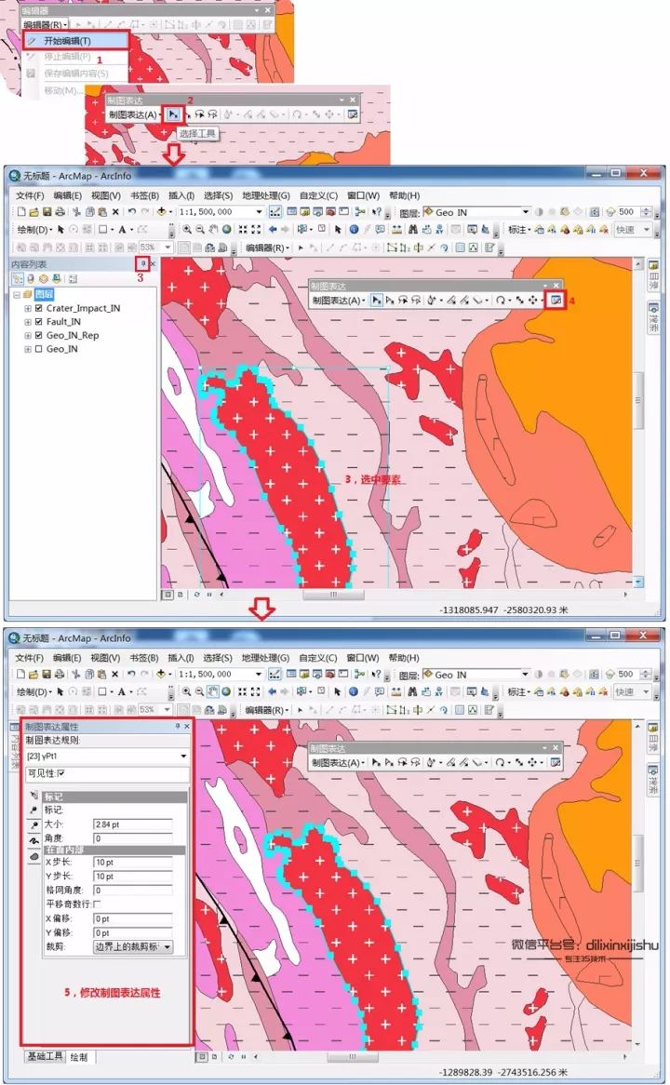
Task: Open the 目录 side tab in upper window
Action: click(652, 275)
